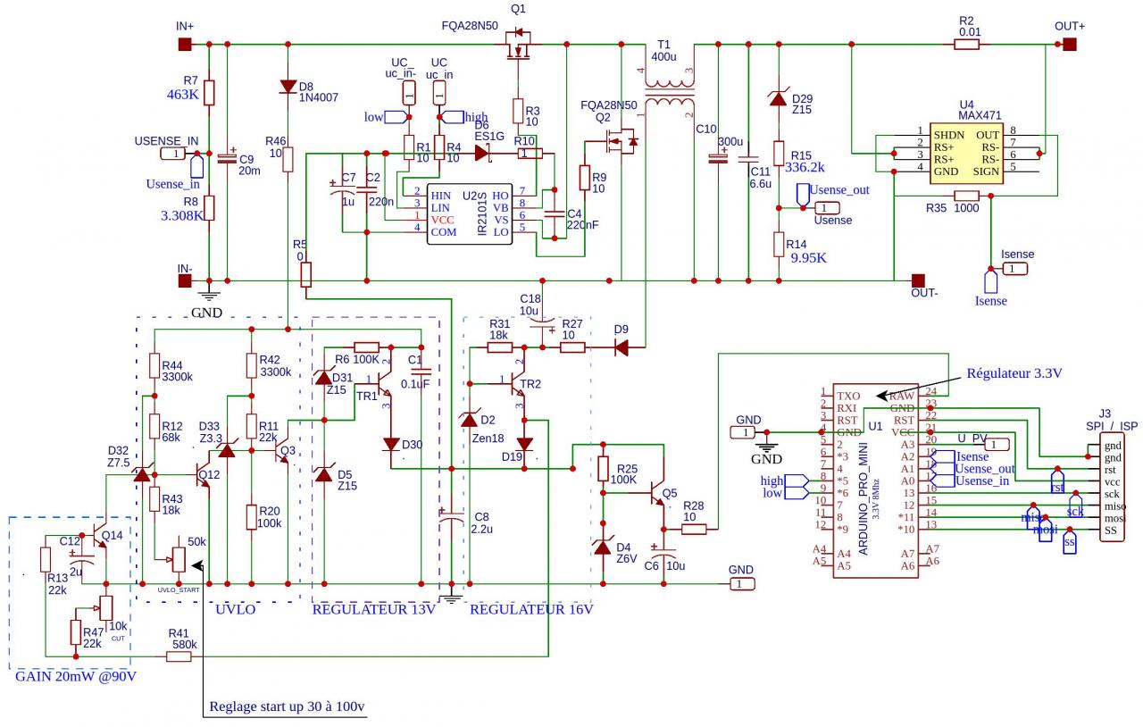The image size is (1143, 727).
Task: Select the J3 SPI/ISP connector
Action: [1110, 489]
